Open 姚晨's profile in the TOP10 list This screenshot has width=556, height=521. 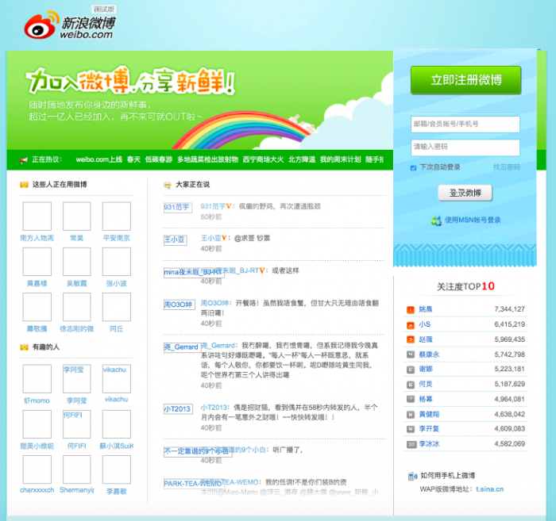[x=426, y=309]
